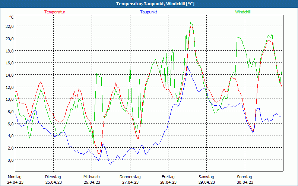Click the '27.04.23' date label
The width and height of the screenshot is (298, 186).
coord(130,182)
